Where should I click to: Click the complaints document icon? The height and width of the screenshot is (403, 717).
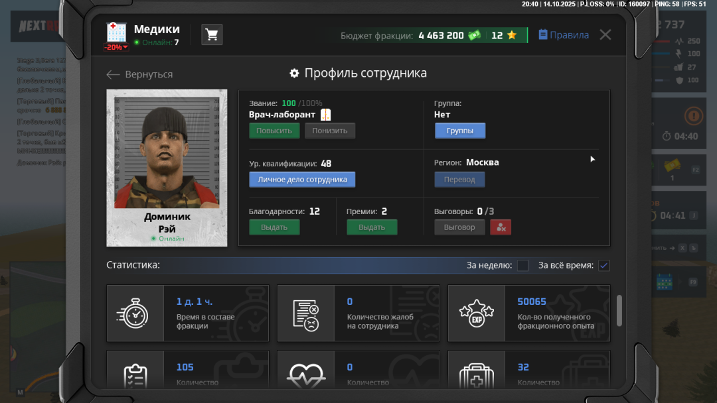[305, 314]
